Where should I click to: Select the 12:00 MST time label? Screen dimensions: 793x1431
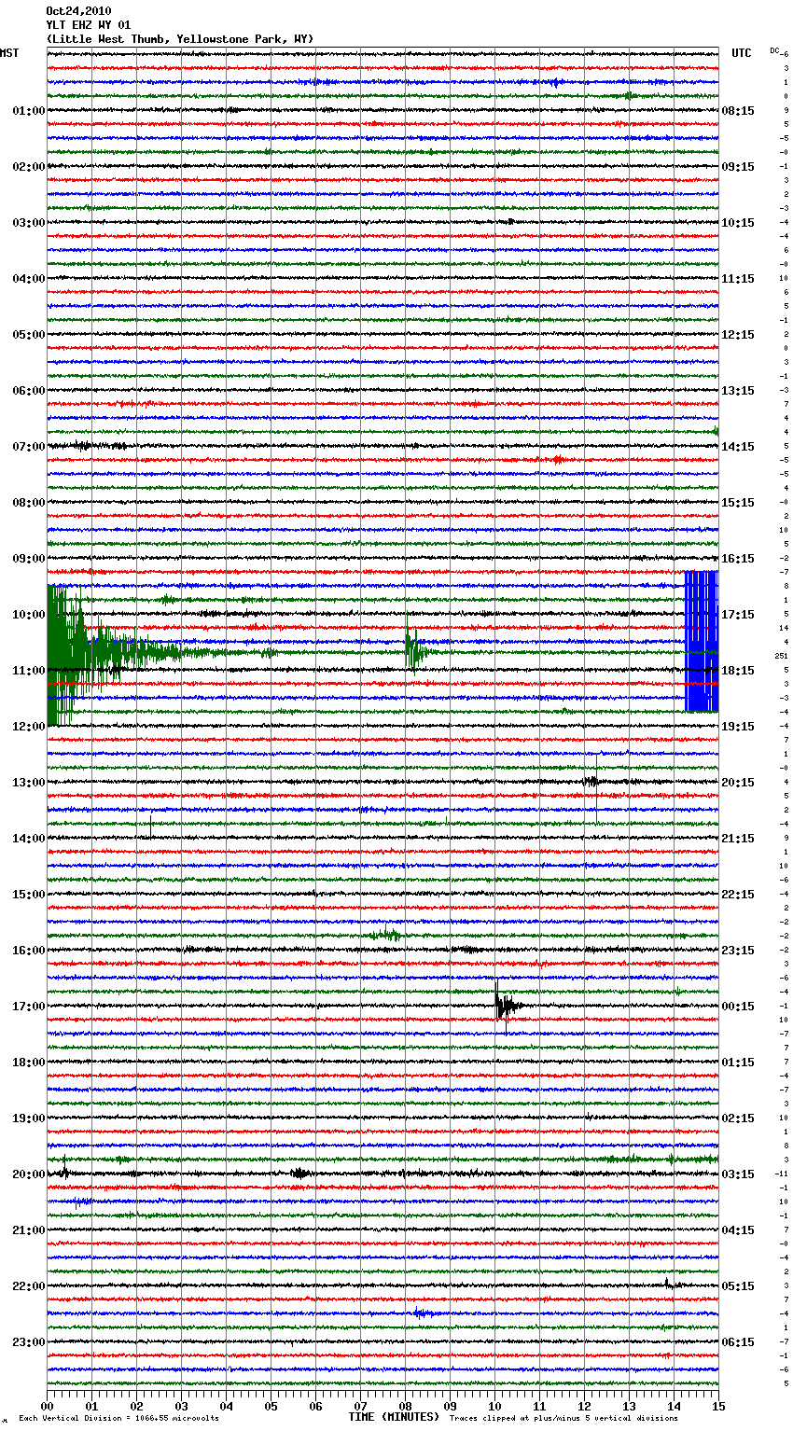(x=29, y=727)
